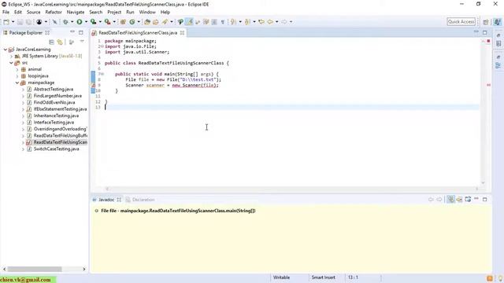Open the Source menu
504x283 pixels.
[x=33, y=13]
